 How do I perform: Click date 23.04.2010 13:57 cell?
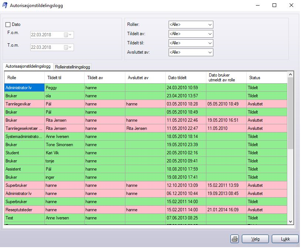186,96
